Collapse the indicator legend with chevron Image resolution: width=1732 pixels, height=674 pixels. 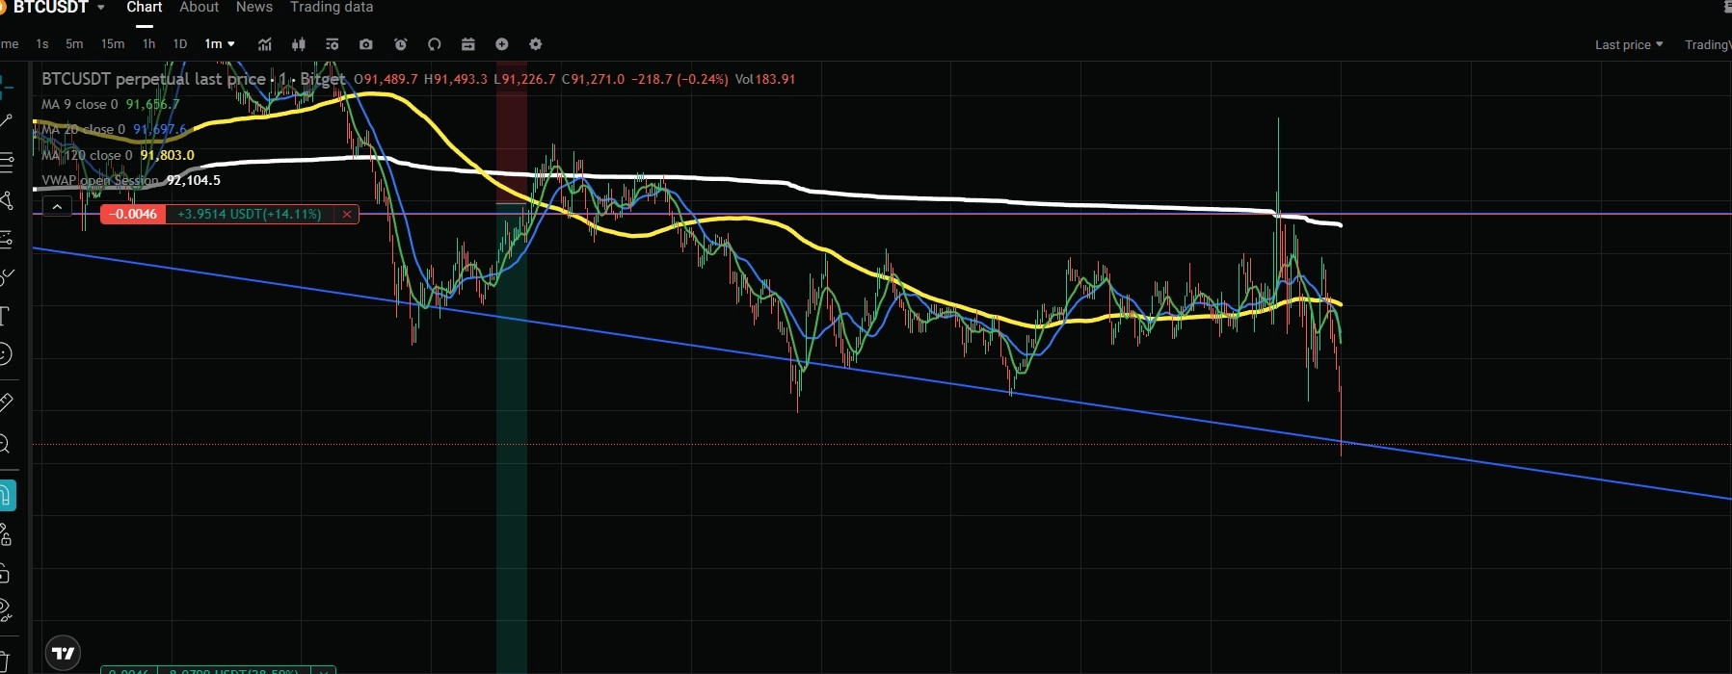click(57, 206)
